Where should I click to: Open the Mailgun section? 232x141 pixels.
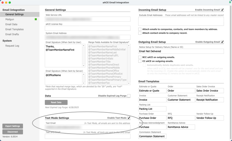10,19
